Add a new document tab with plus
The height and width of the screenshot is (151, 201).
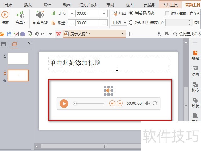[130, 34]
